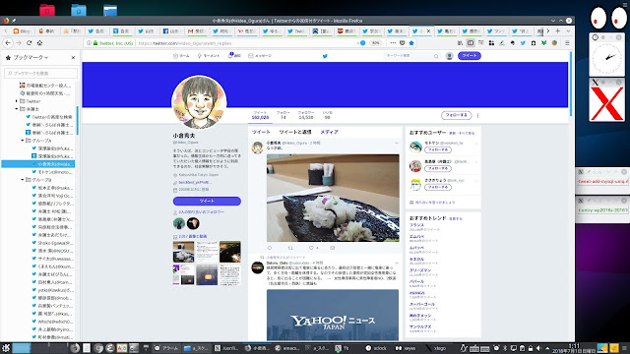The width and height of the screenshot is (630, 354).
Task: View the フォロワー count
Action: tap(306, 115)
